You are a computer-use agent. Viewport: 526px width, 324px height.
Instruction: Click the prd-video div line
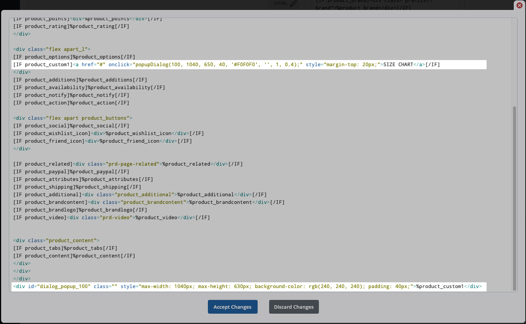pyautogui.click(x=111, y=218)
